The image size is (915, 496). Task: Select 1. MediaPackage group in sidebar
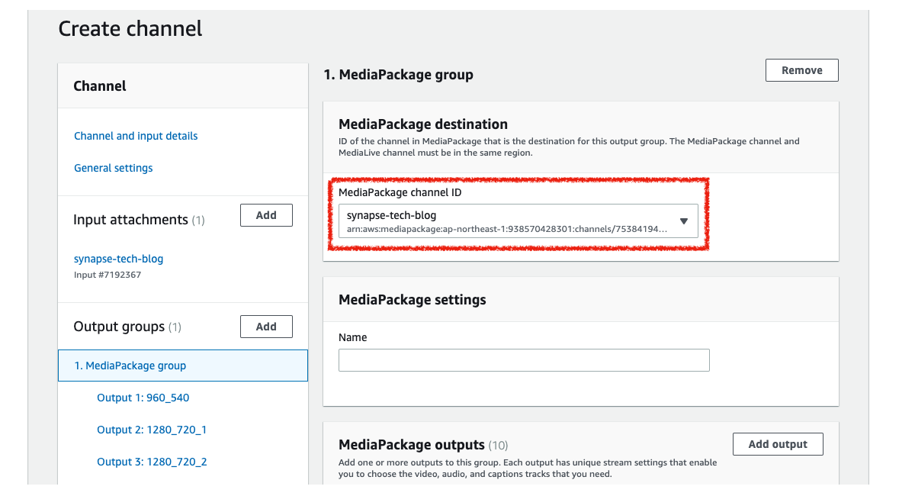pos(183,366)
